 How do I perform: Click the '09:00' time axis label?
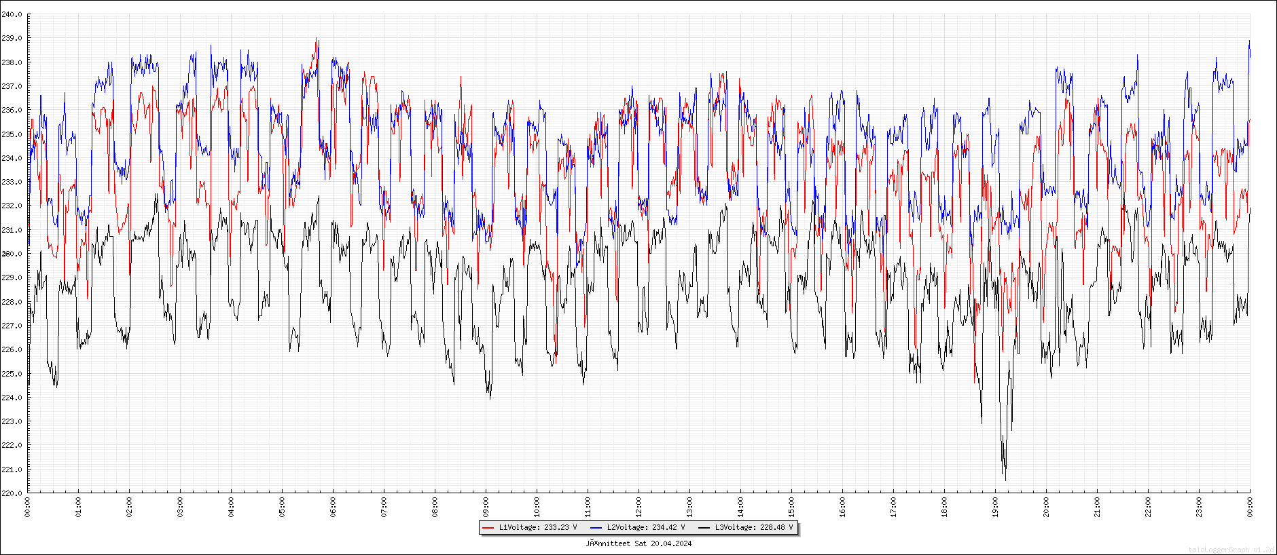click(x=486, y=507)
